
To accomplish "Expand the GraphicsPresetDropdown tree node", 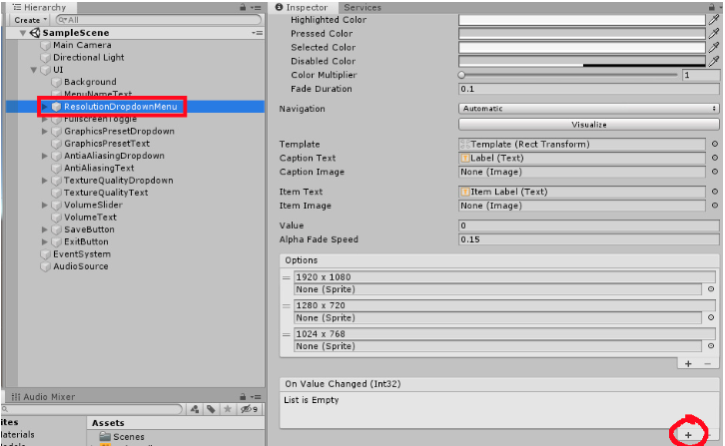I will 44,132.
